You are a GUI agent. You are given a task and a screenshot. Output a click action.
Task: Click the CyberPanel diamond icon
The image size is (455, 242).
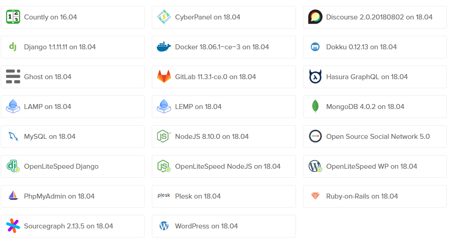click(x=164, y=17)
